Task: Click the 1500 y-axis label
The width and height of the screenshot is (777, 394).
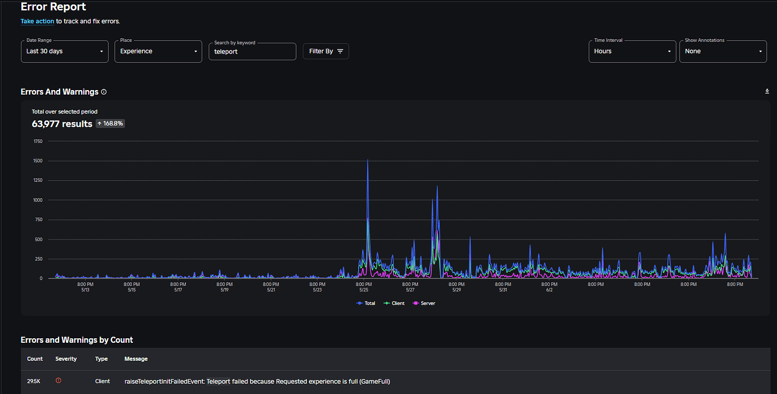Action: point(37,161)
